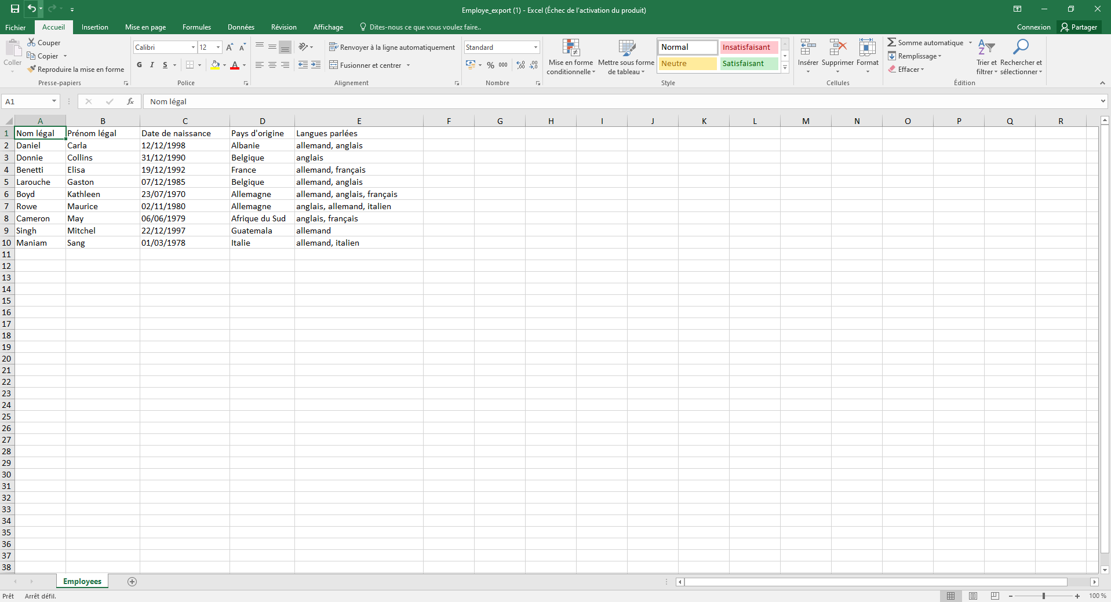Image resolution: width=1111 pixels, height=602 pixels.
Task: Decrease font size with the smaller A
Action: tap(242, 48)
